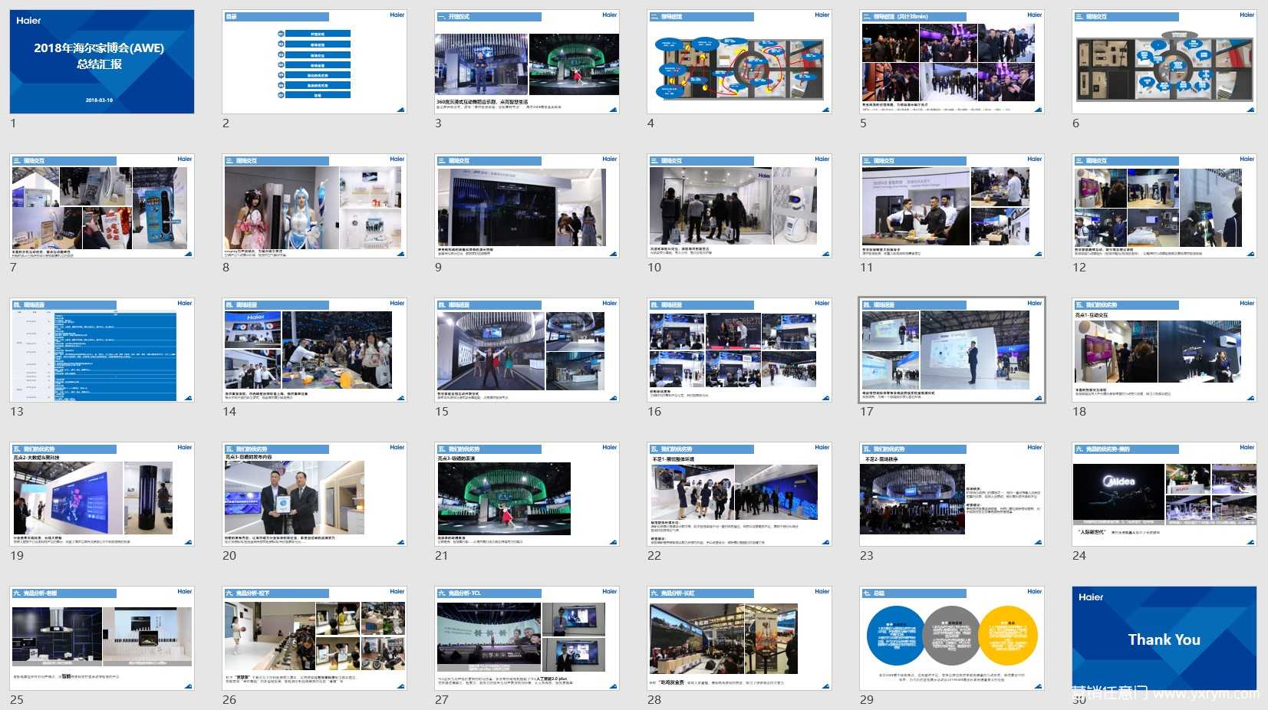Image resolution: width=1268 pixels, height=710 pixels.
Task: Select slide 15 thumbnail
Action: tap(527, 350)
